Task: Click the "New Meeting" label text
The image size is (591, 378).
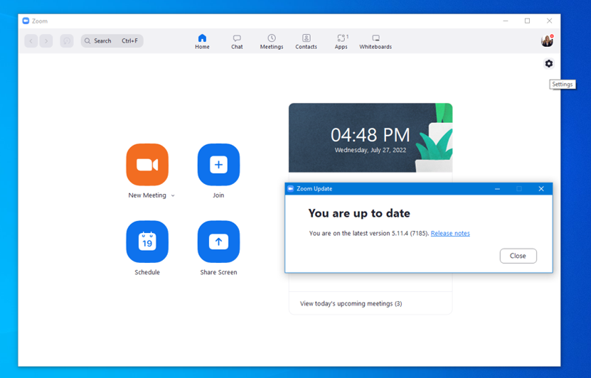Action: coord(147,195)
